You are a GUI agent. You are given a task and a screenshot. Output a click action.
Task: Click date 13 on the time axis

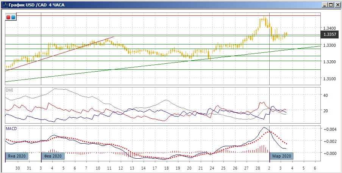click(131, 168)
